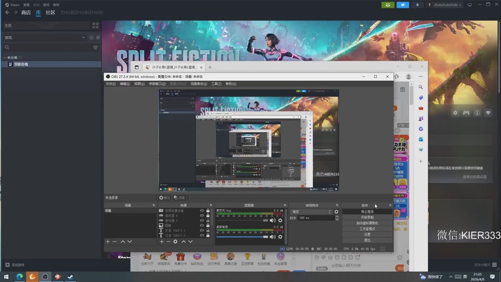The width and height of the screenshot is (501, 282).
Task: Click the ready-to-play filter icon in Steam sidebar
Action: tap(98, 38)
